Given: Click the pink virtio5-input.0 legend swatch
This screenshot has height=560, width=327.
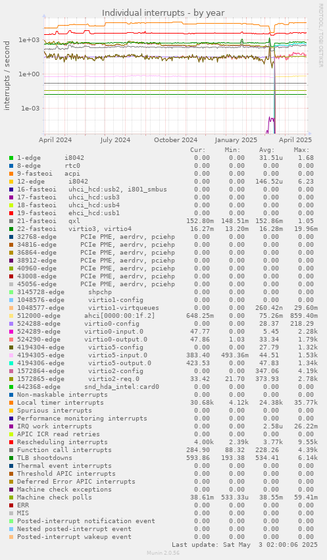Looking at the screenshot, I should (x=11, y=355).
